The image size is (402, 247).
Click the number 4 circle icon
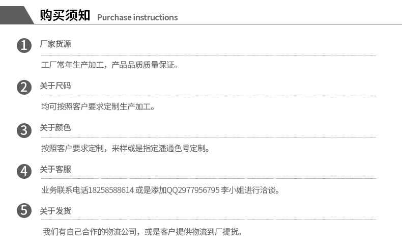click(24, 171)
